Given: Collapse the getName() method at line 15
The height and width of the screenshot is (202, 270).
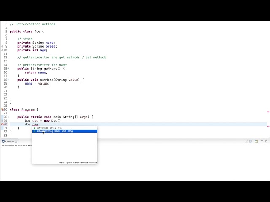Looking at the screenshot, I should (8, 69).
